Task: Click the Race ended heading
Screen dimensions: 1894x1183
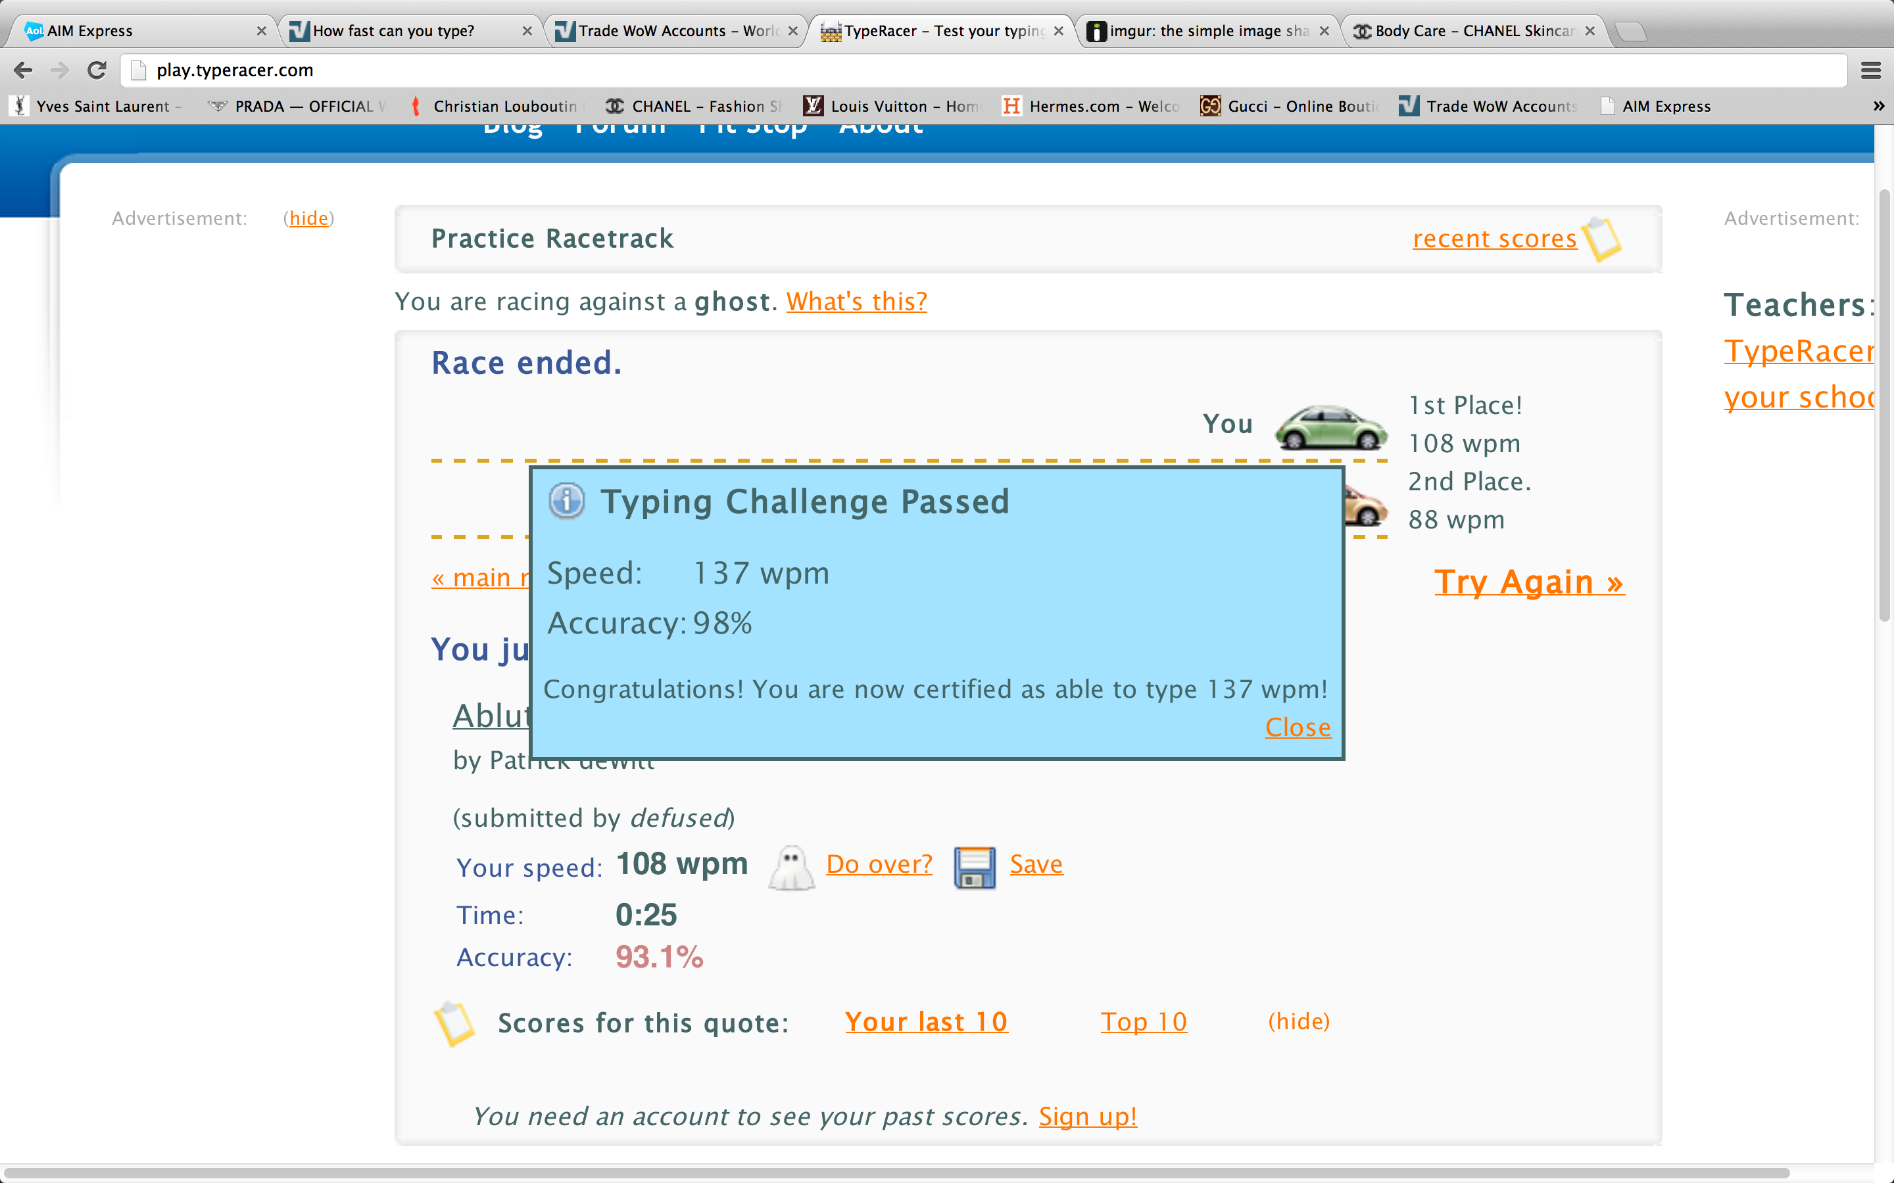Action: click(x=527, y=363)
